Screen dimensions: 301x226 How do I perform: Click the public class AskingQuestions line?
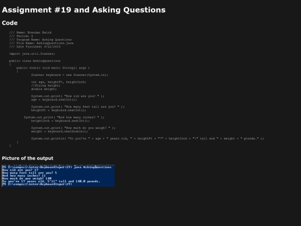pyautogui.click(x=35, y=61)
